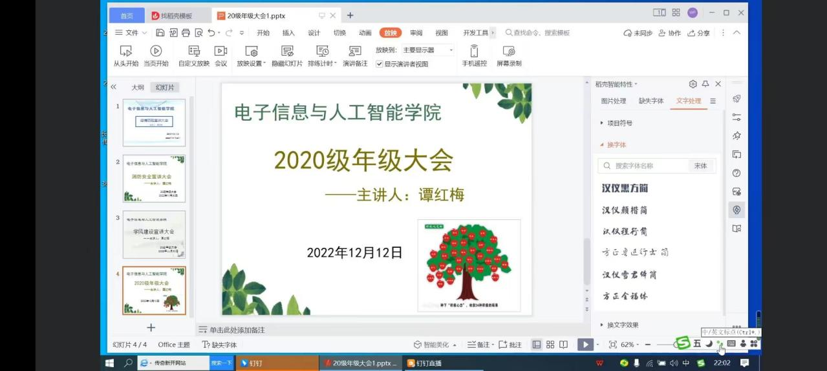Screen dimensions: 827x371
Task: Switch to 图片处理 panel tab
Action: tap(613, 101)
